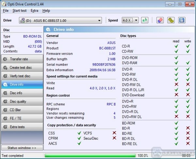Open the CD Bler section

[22, 110]
